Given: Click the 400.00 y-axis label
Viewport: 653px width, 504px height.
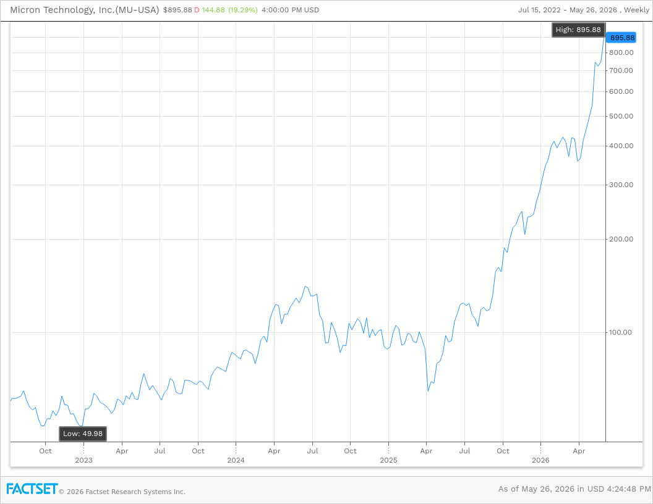Looking at the screenshot, I should pos(621,146).
